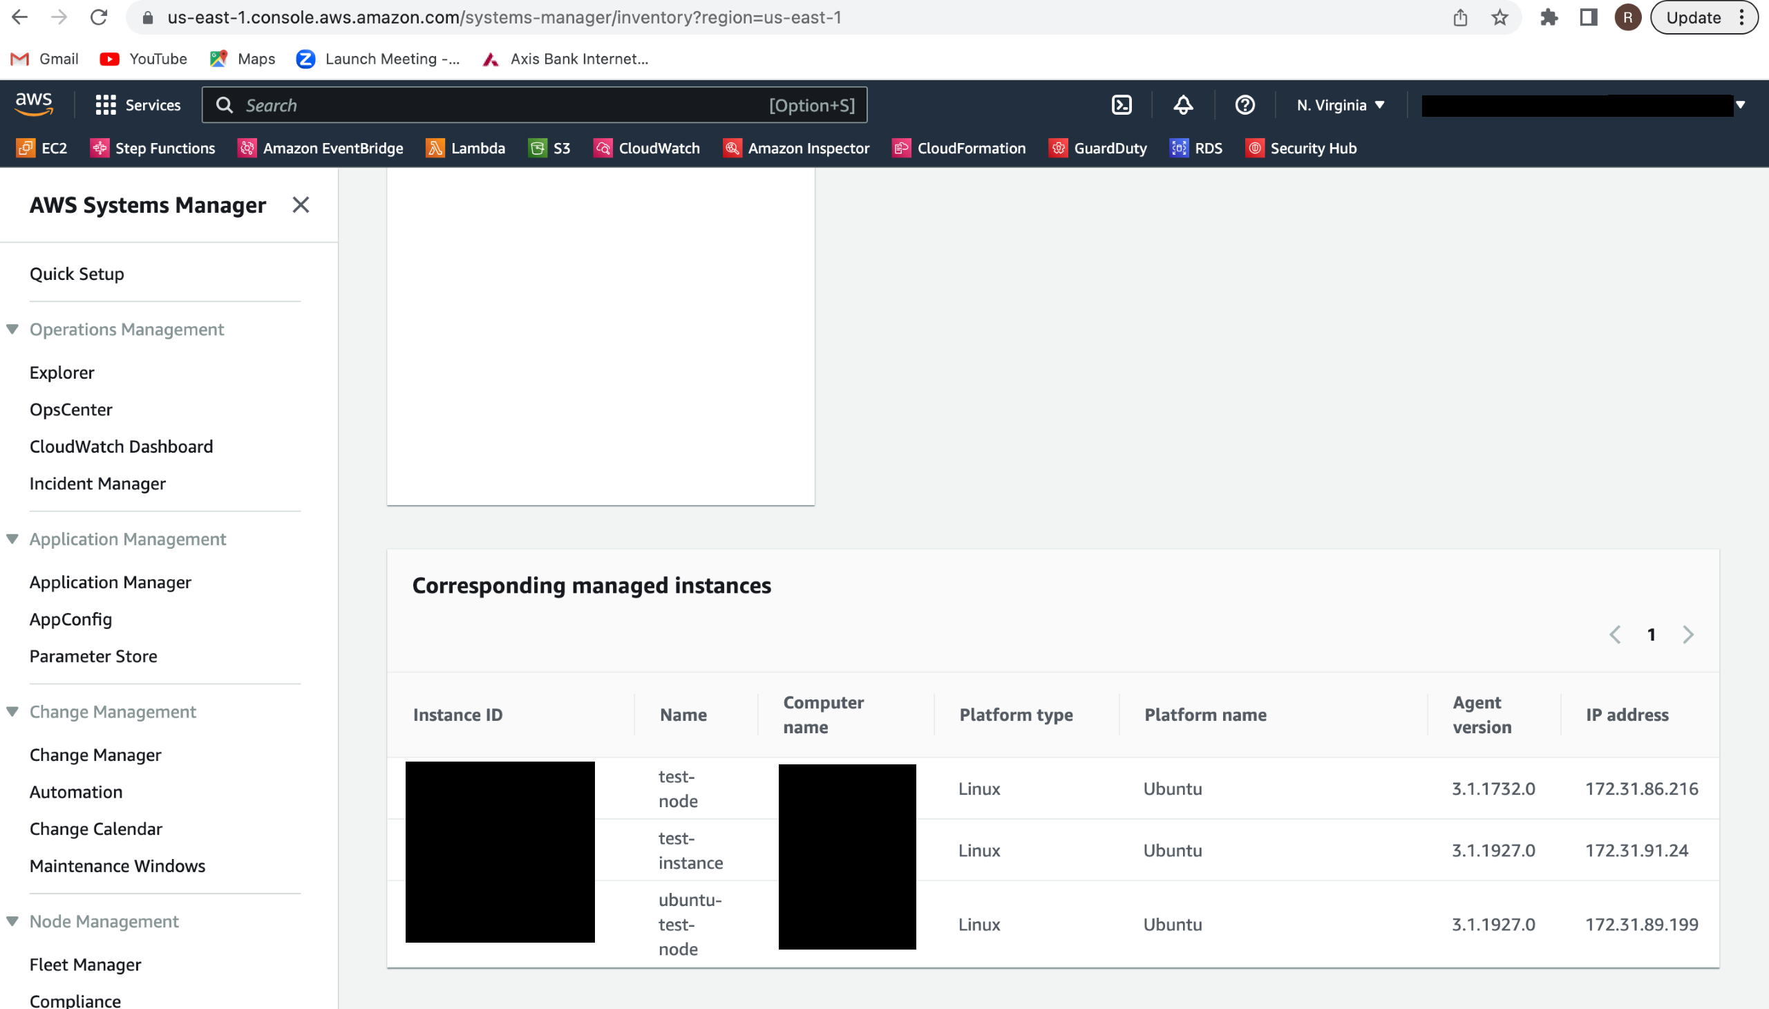
Task: Open Incident Manager in the sidebar
Action: 97,484
